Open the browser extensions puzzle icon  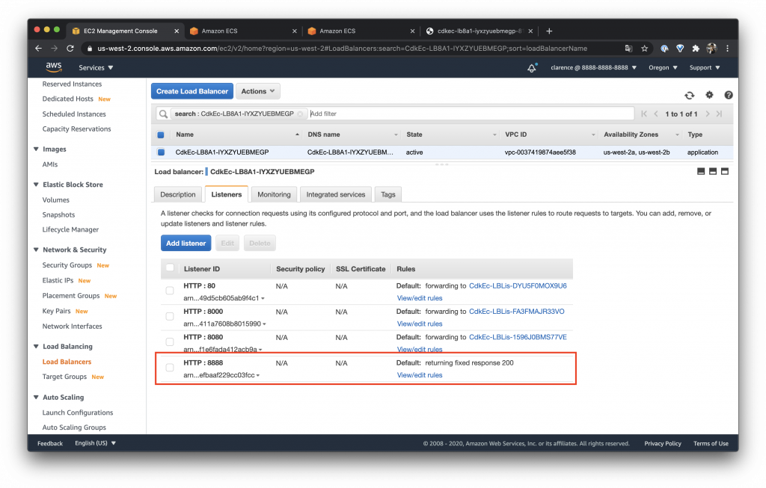tap(696, 49)
